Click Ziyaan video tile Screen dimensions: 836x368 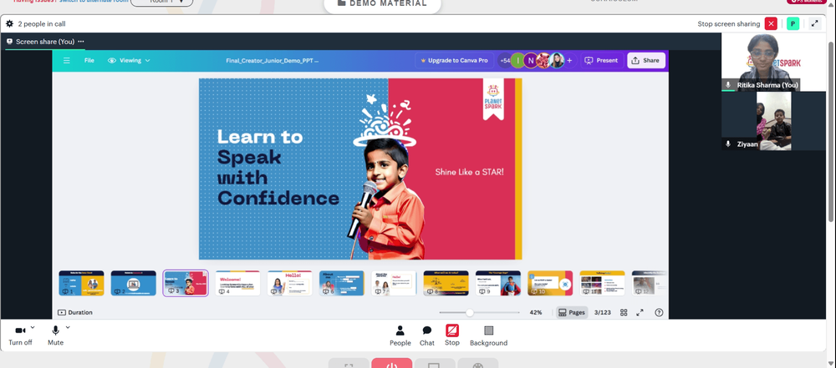point(773,121)
